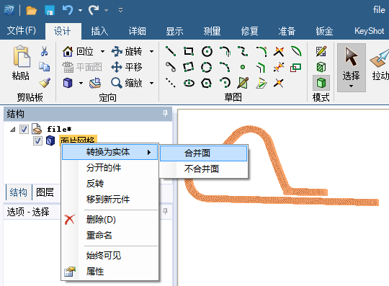Switch to the 钣金 ribbon tab
The image size is (389, 286).
324,31
